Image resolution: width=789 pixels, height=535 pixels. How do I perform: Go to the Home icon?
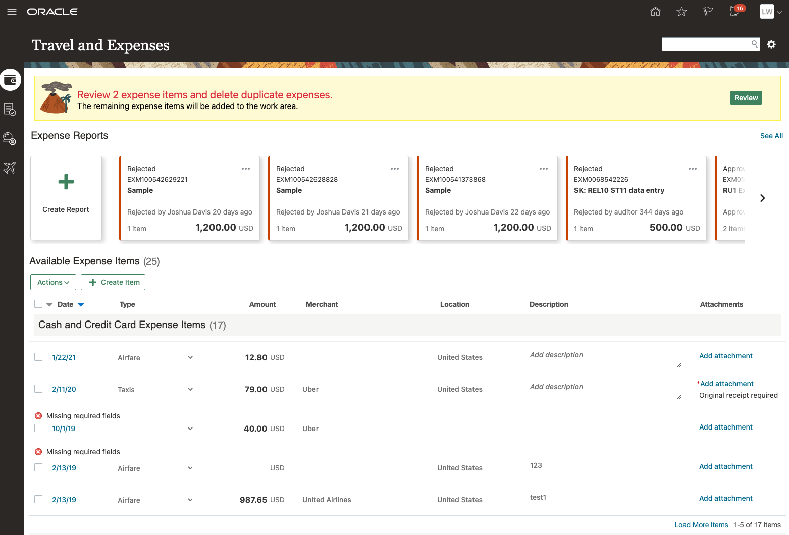(655, 12)
